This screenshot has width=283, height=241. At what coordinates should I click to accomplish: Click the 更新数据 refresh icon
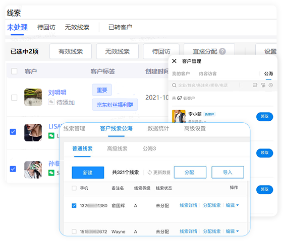tap(150, 173)
